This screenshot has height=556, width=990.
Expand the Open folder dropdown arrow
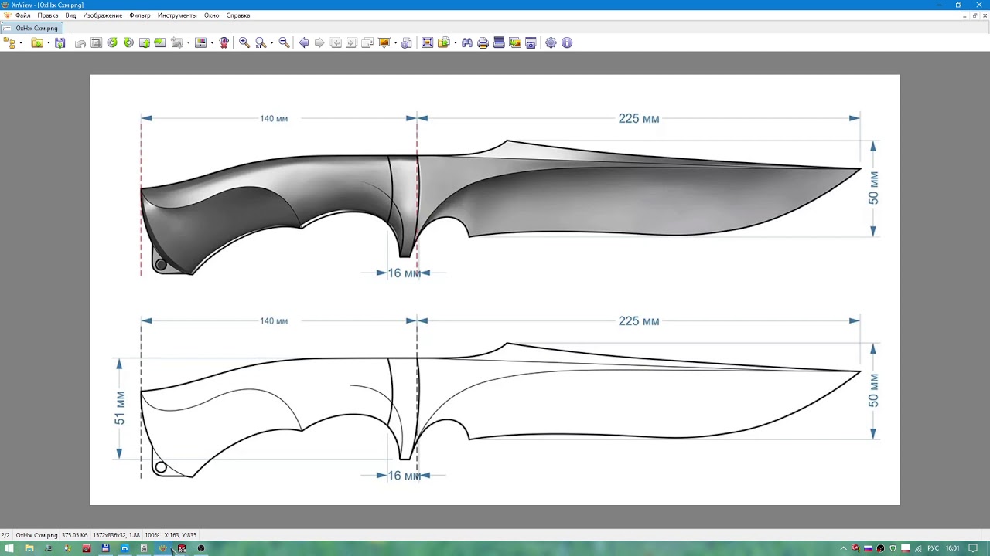click(49, 43)
